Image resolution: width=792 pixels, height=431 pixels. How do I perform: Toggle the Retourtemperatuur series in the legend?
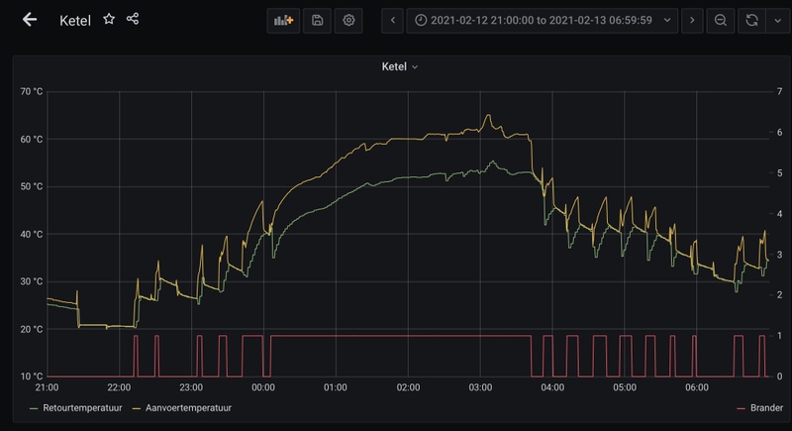(81, 408)
